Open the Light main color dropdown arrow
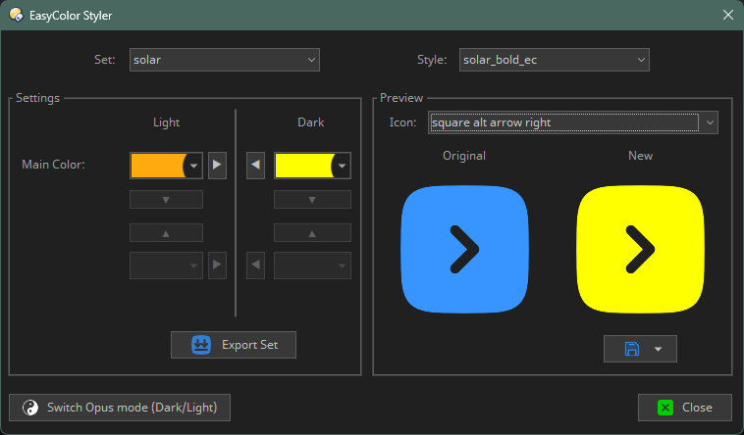744x435 pixels. (193, 166)
